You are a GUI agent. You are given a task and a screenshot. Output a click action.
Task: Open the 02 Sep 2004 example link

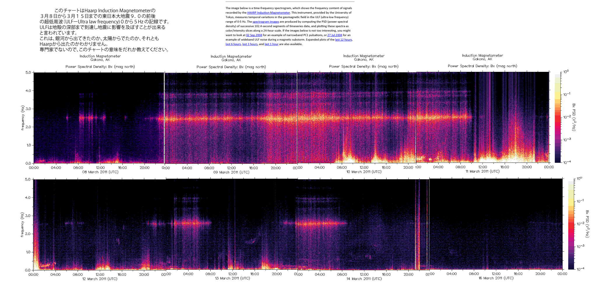254,35
